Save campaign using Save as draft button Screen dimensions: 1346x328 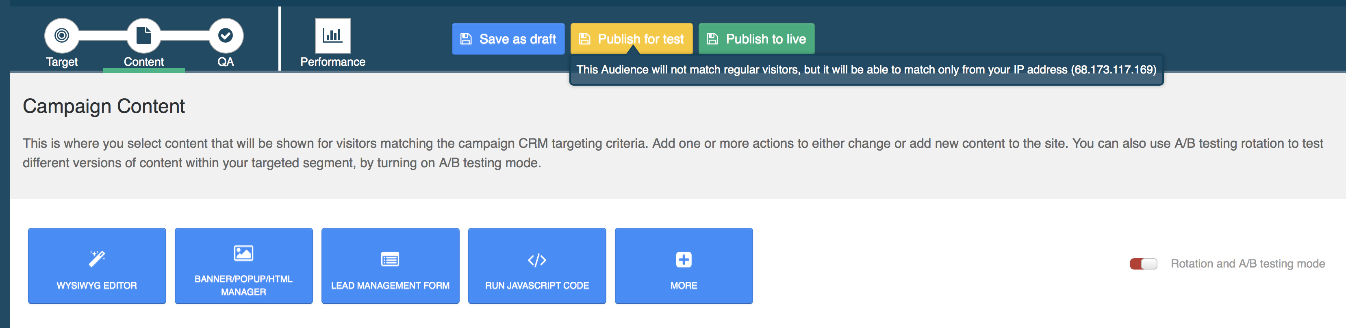(x=508, y=39)
